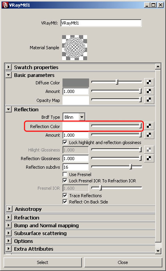Click the Close button
The height and width of the screenshot is (271, 166).
pyautogui.click(x=123, y=262)
